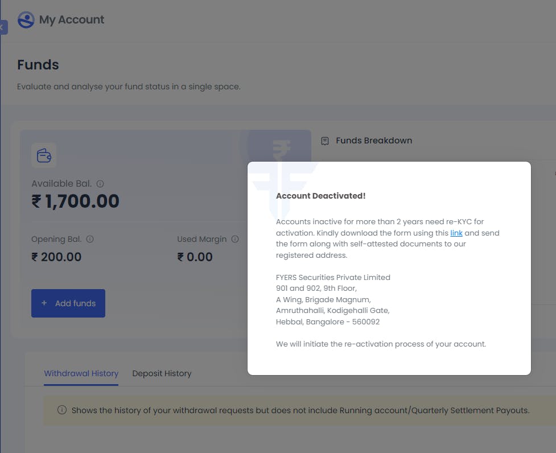Click the Funds page heading
The height and width of the screenshot is (453, 556).
click(38, 65)
